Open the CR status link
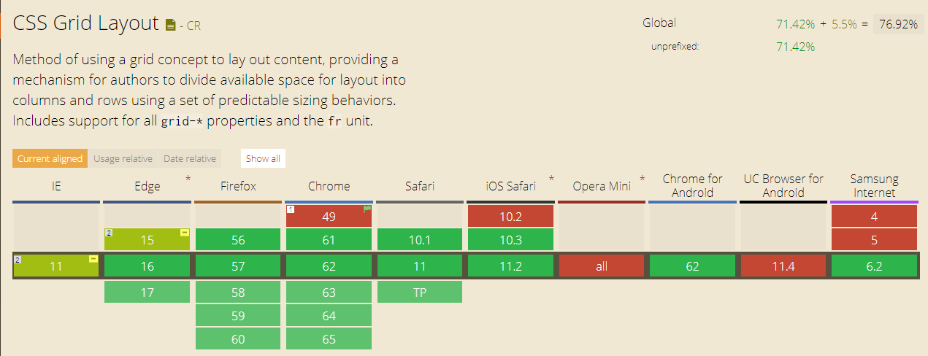The width and height of the screenshot is (928, 356). pos(193,26)
